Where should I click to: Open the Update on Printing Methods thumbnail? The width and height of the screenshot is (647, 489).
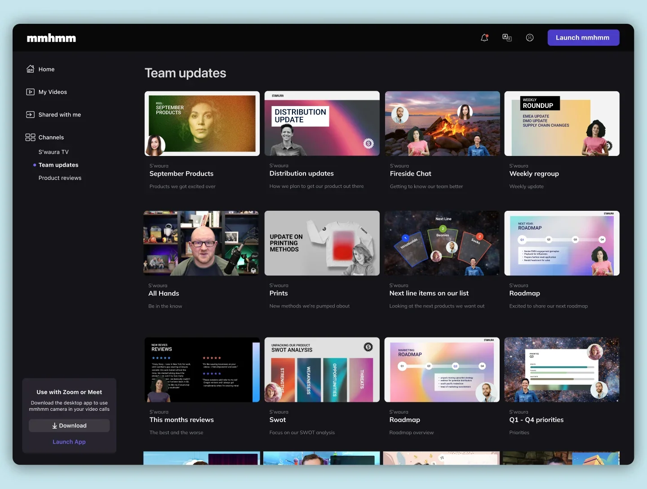point(322,243)
